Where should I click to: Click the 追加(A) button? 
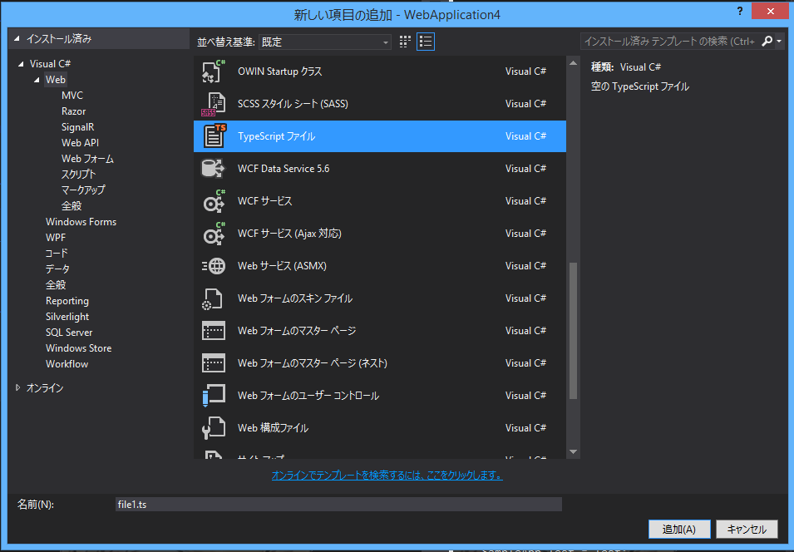tap(679, 530)
